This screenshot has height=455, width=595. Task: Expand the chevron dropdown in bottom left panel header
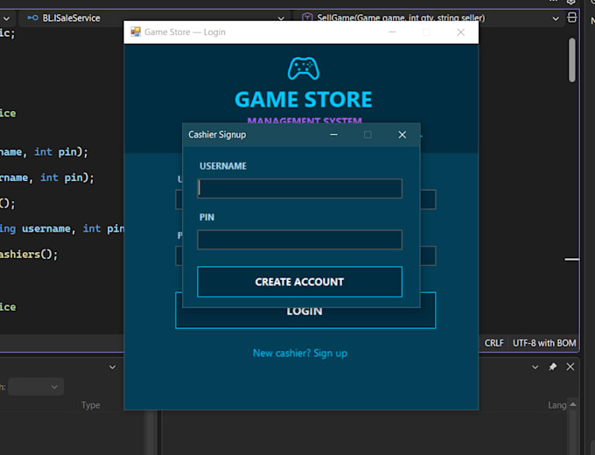tap(112, 367)
